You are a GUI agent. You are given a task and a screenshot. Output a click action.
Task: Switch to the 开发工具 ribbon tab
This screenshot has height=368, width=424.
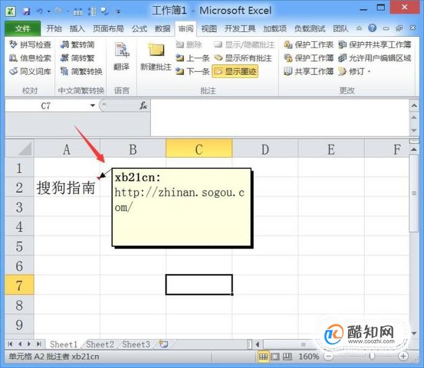click(240, 29)
